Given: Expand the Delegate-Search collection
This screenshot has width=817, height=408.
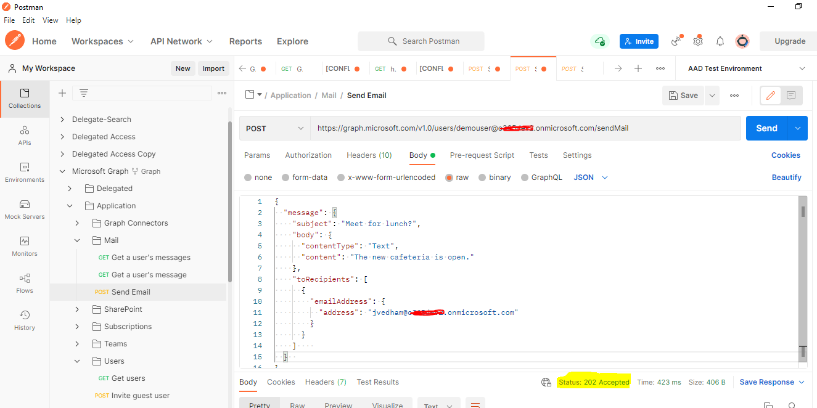Looking at the screenshot, I should pos(62,120).
